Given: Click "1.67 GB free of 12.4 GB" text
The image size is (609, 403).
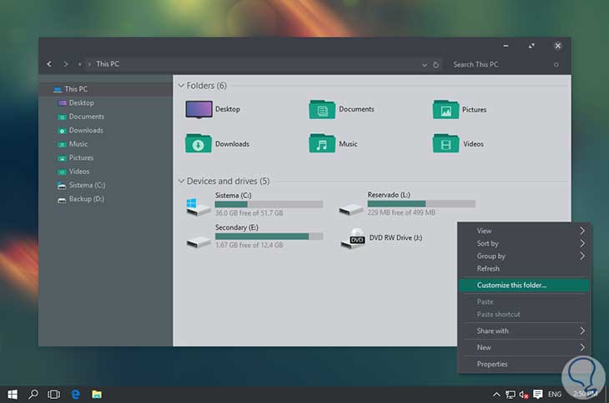Looking at the screenshot, I should pos(249,246).
